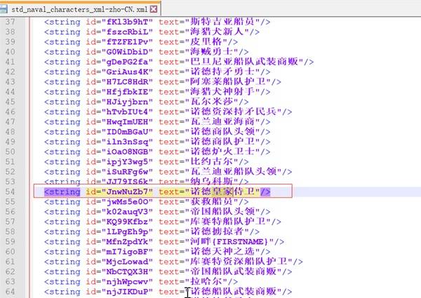Click the id value fKl3b9hT
421x298 pixels.
coord(126,21)
